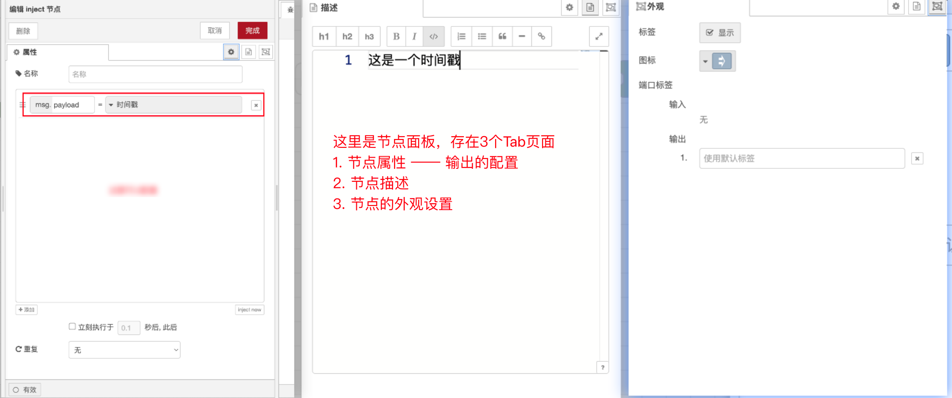The width and height of the screenshot is (952, 398).
Task: Click the 使用默认标签 output label field
Action: click(x=802, y=159)
